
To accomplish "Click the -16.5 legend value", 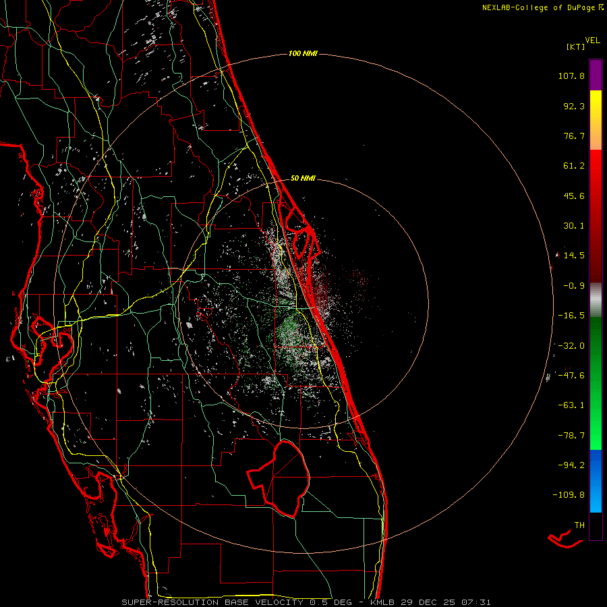I will tap(571, 316).
